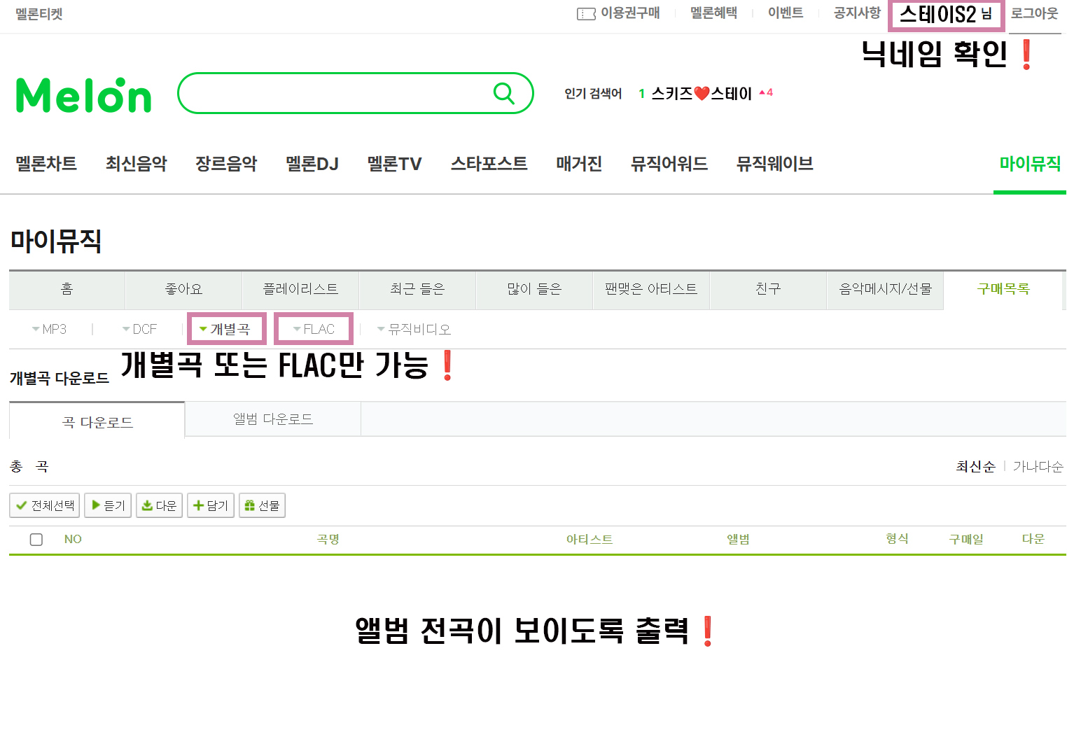Open the 멜론차트 menu

pyautogui.click(x=46, y=164)
